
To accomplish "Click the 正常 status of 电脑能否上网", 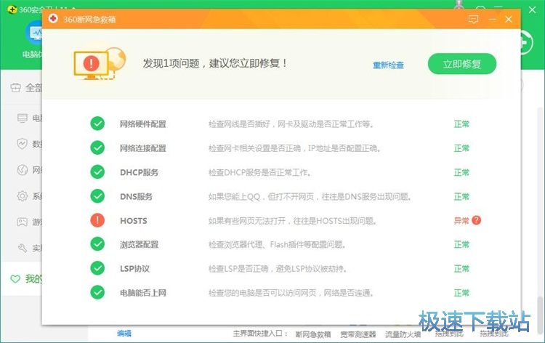I will tap(461, 293).
